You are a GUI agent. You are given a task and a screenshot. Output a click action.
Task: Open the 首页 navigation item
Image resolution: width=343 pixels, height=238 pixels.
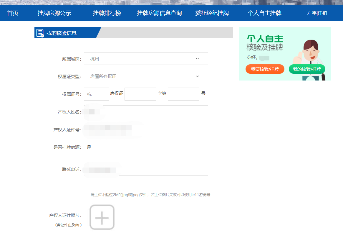click(13, 13)
